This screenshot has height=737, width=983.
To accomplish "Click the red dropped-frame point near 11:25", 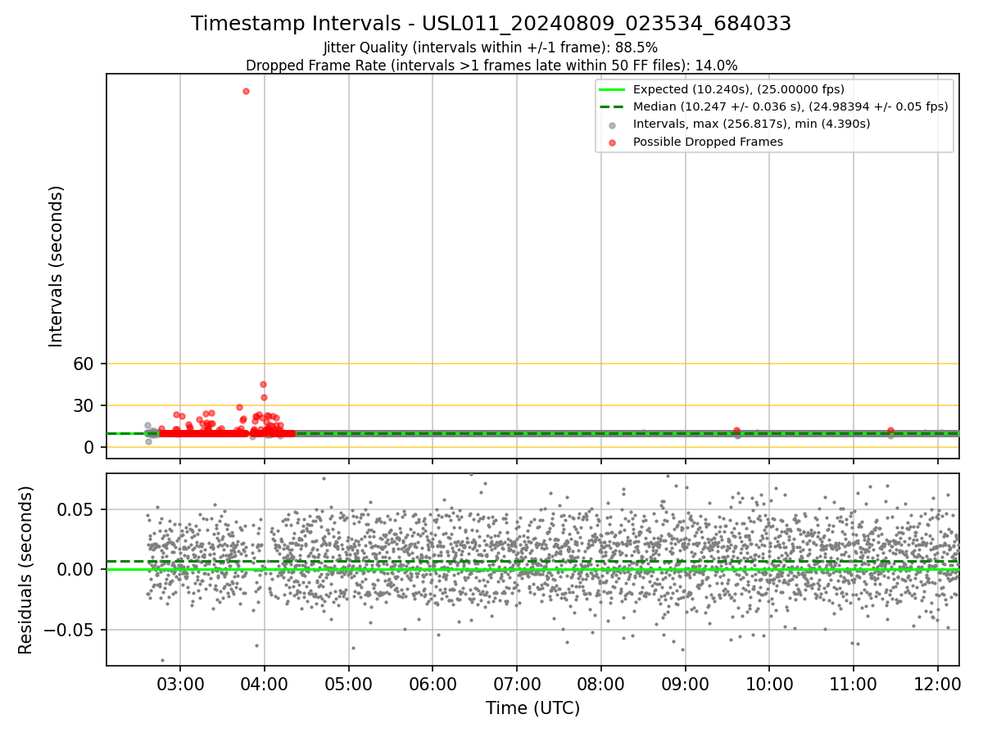I will [890, 430].
